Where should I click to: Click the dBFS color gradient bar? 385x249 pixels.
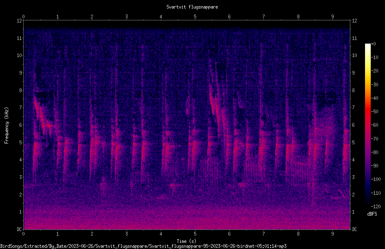pyautogui.click(x=367, y=125)
